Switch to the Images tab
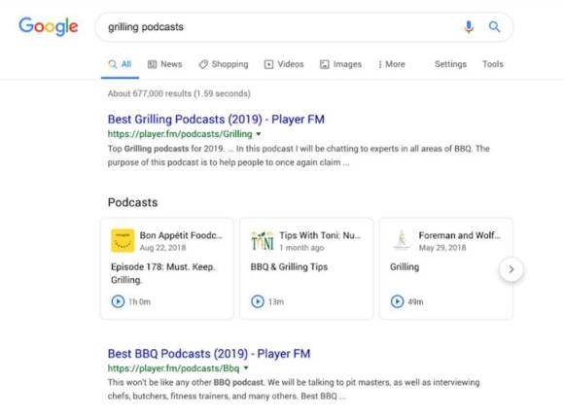Image resolution: width=564 pixels, height=418 pixels. pos(340,64)
